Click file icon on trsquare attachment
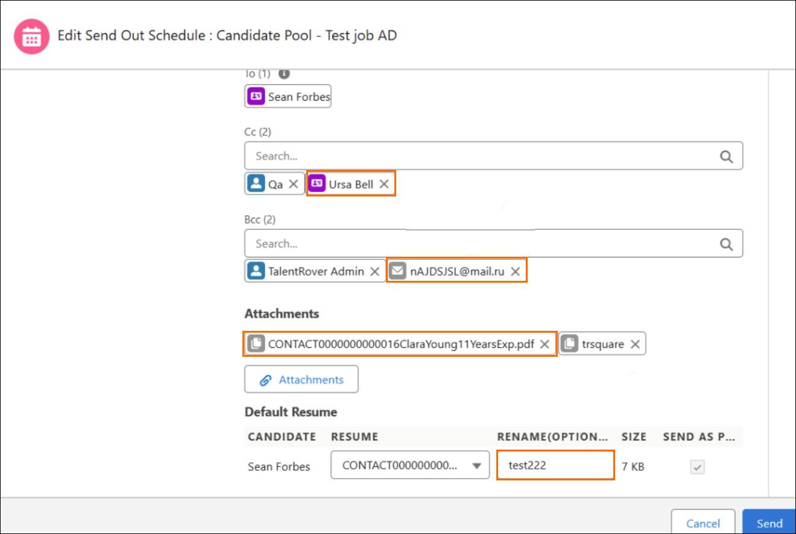 pos(570,344)
